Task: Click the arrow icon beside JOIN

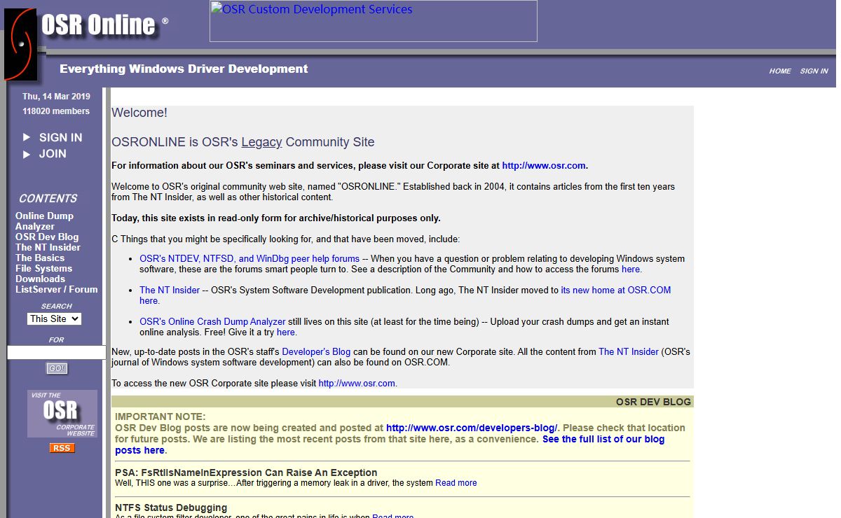Action: (27, 154)
